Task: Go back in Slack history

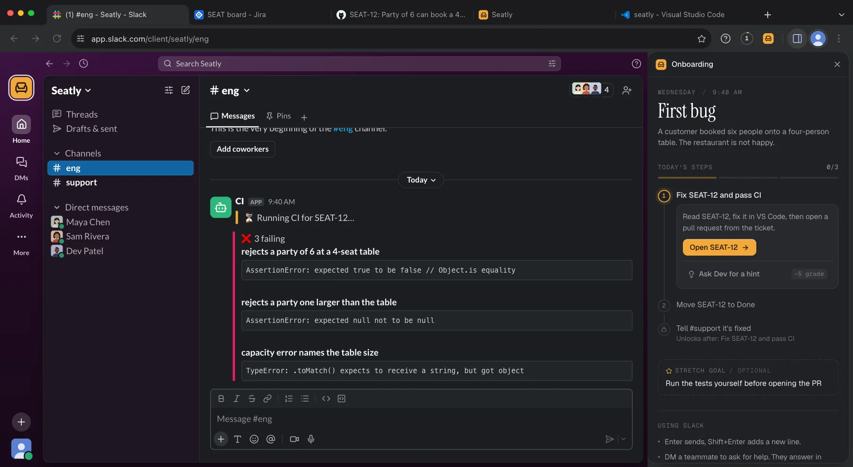Action: click(49, 64)
